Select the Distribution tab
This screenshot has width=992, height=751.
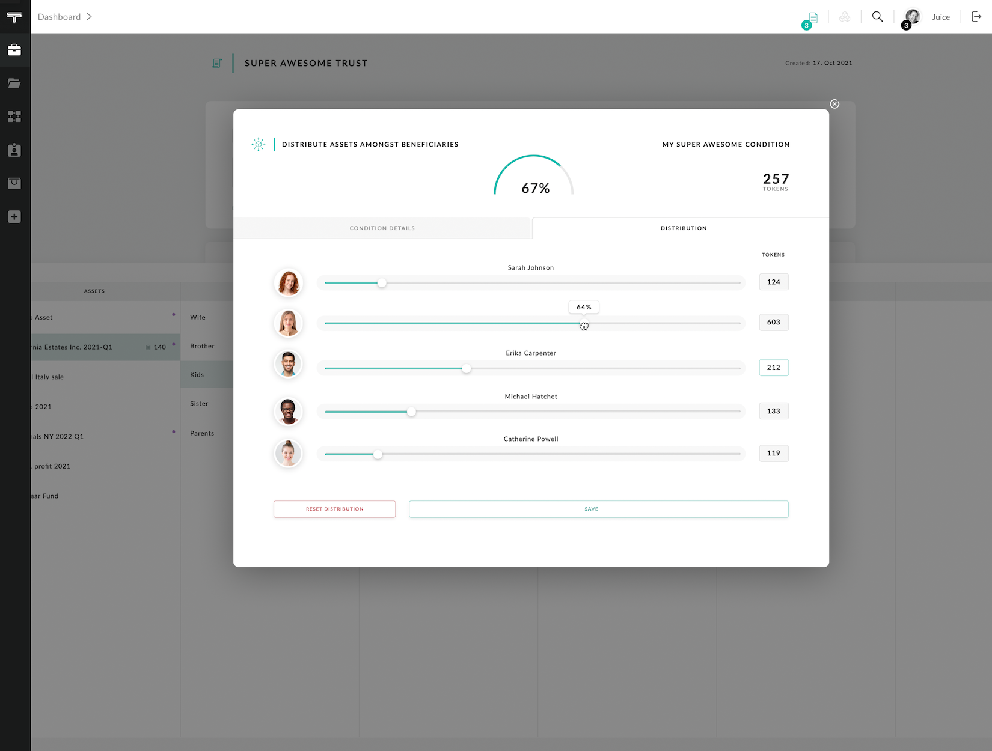683,228
